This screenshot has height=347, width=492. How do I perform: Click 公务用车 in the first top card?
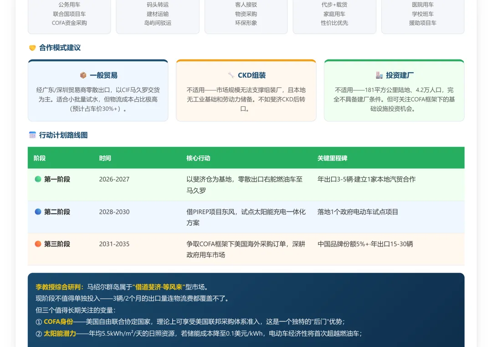[x=69, y=5]
